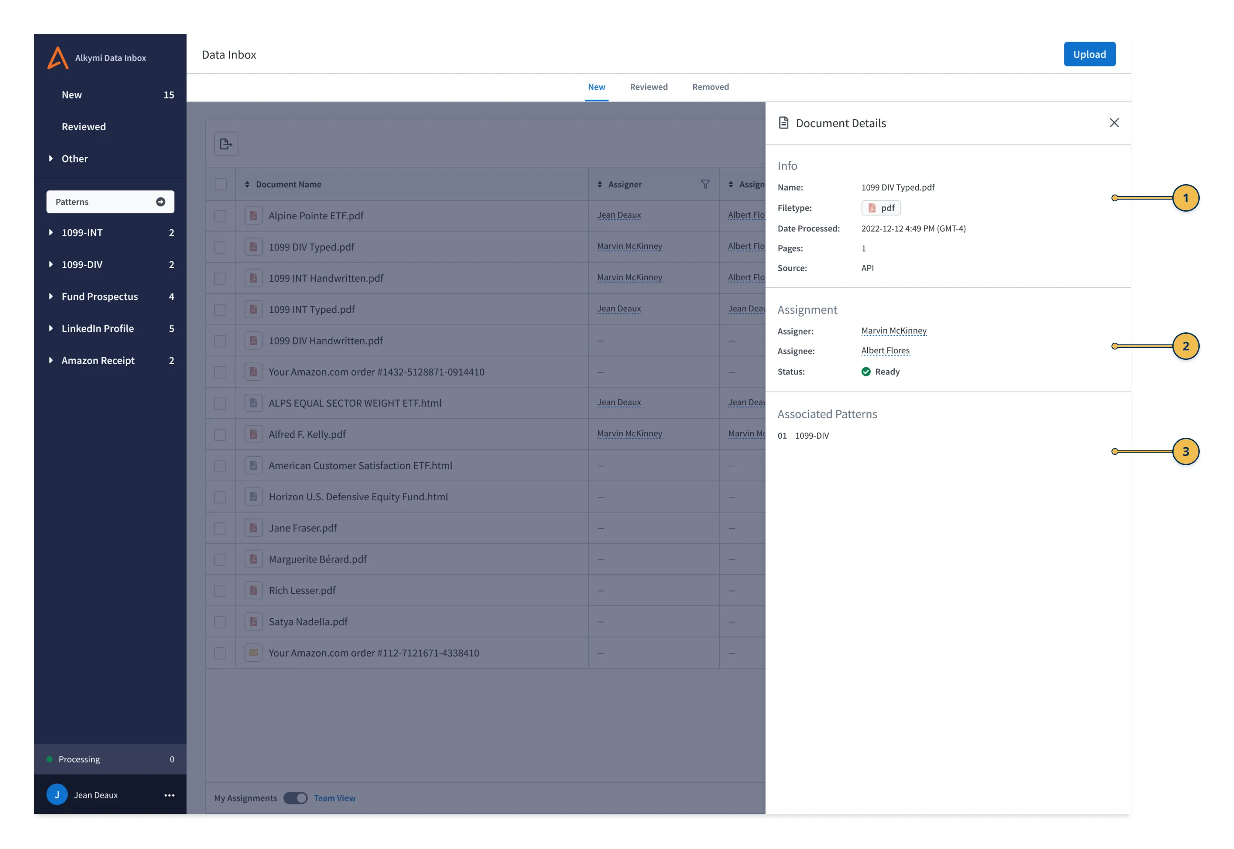Viewport: 1234px width, 849px height.
Task: Click the Assigner column filter icon
Action: coord(705,184)
